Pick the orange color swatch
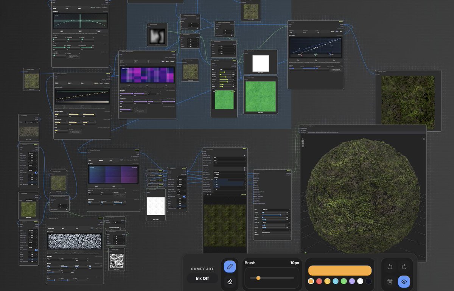 (x=311, y=281)
